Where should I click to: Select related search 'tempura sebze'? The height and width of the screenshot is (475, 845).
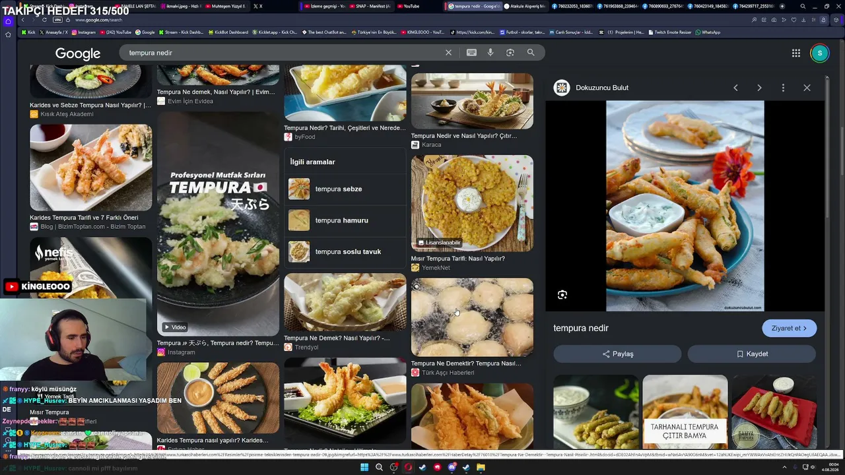pos(345,189)
